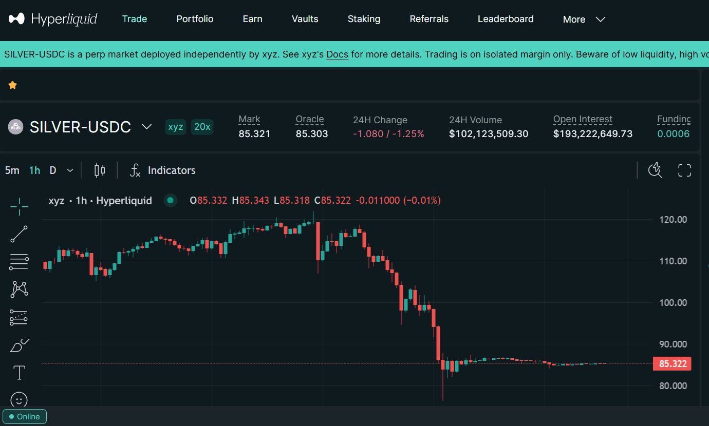This screenshot has height=426, width=709.
Task: Select the brush drawing tool
Action: tap(20, 345)
